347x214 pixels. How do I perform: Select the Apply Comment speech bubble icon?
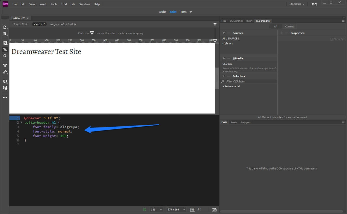coord(5,81)
